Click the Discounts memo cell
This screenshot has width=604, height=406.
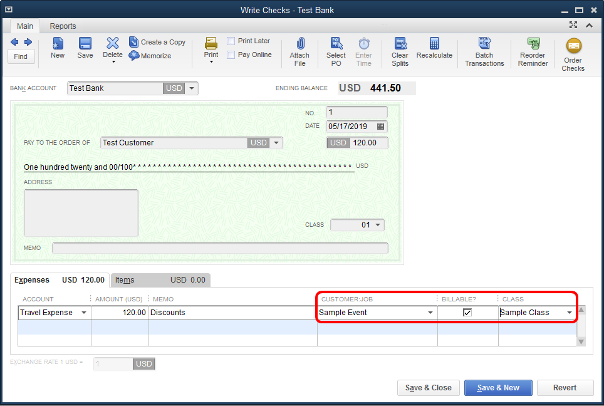point(232,313)
